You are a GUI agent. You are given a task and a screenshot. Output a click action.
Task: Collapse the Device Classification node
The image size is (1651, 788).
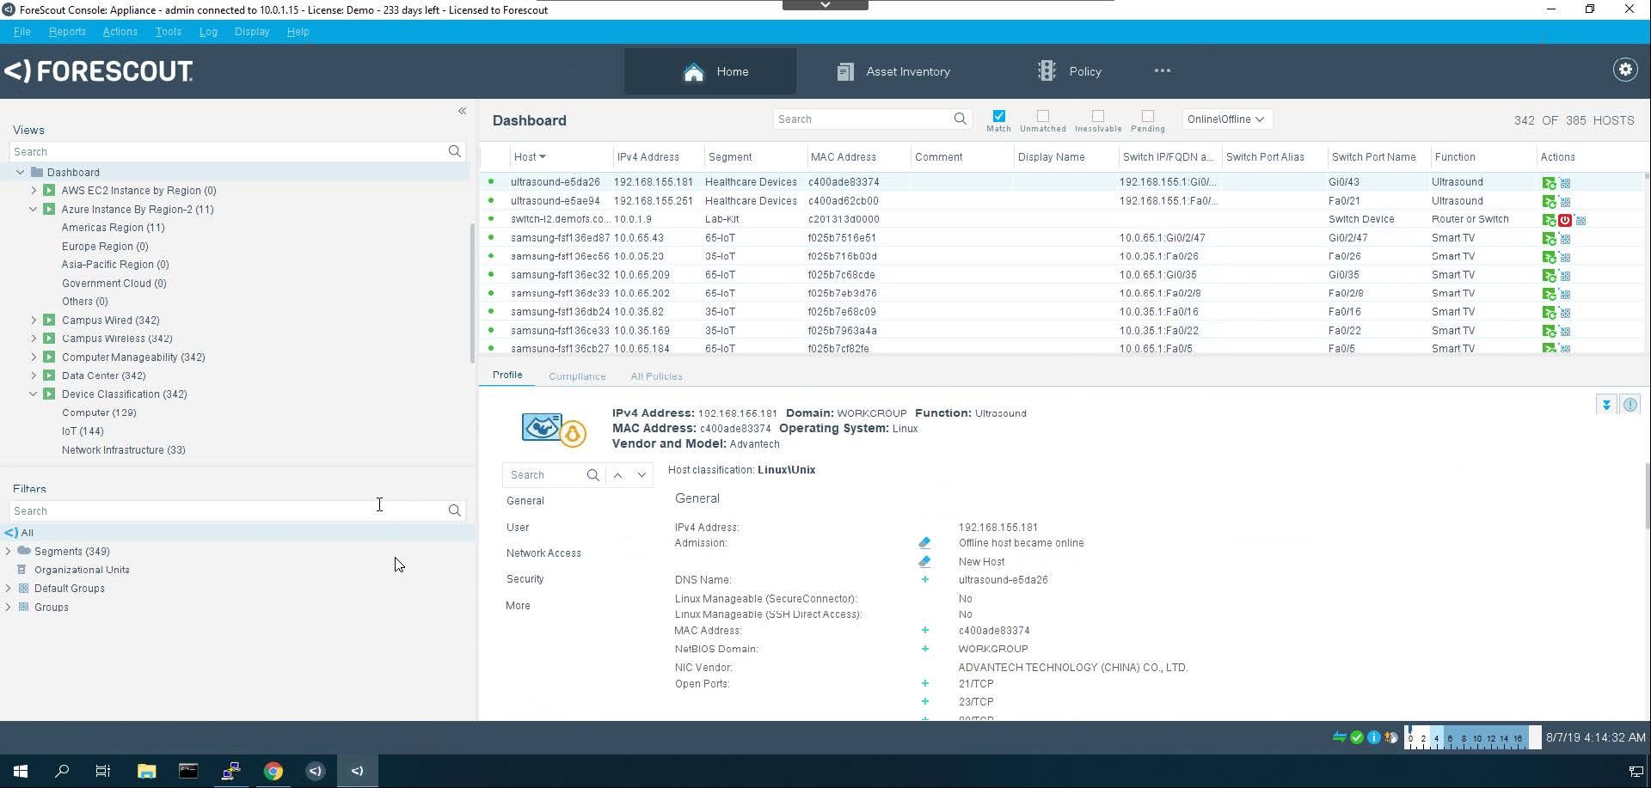pos(34,394)
